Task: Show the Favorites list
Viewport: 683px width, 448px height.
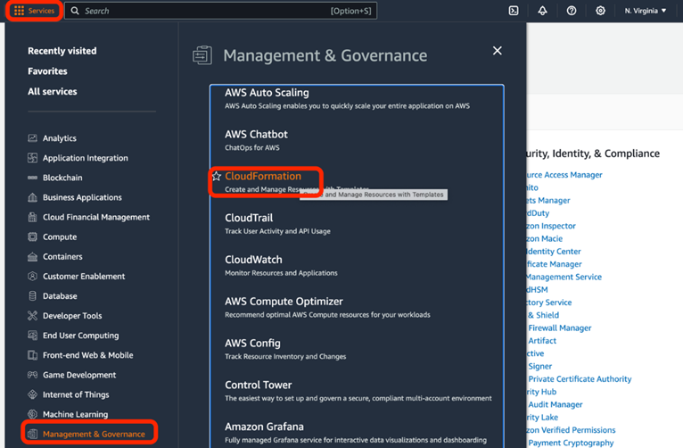Action: (x=47, y=71)
